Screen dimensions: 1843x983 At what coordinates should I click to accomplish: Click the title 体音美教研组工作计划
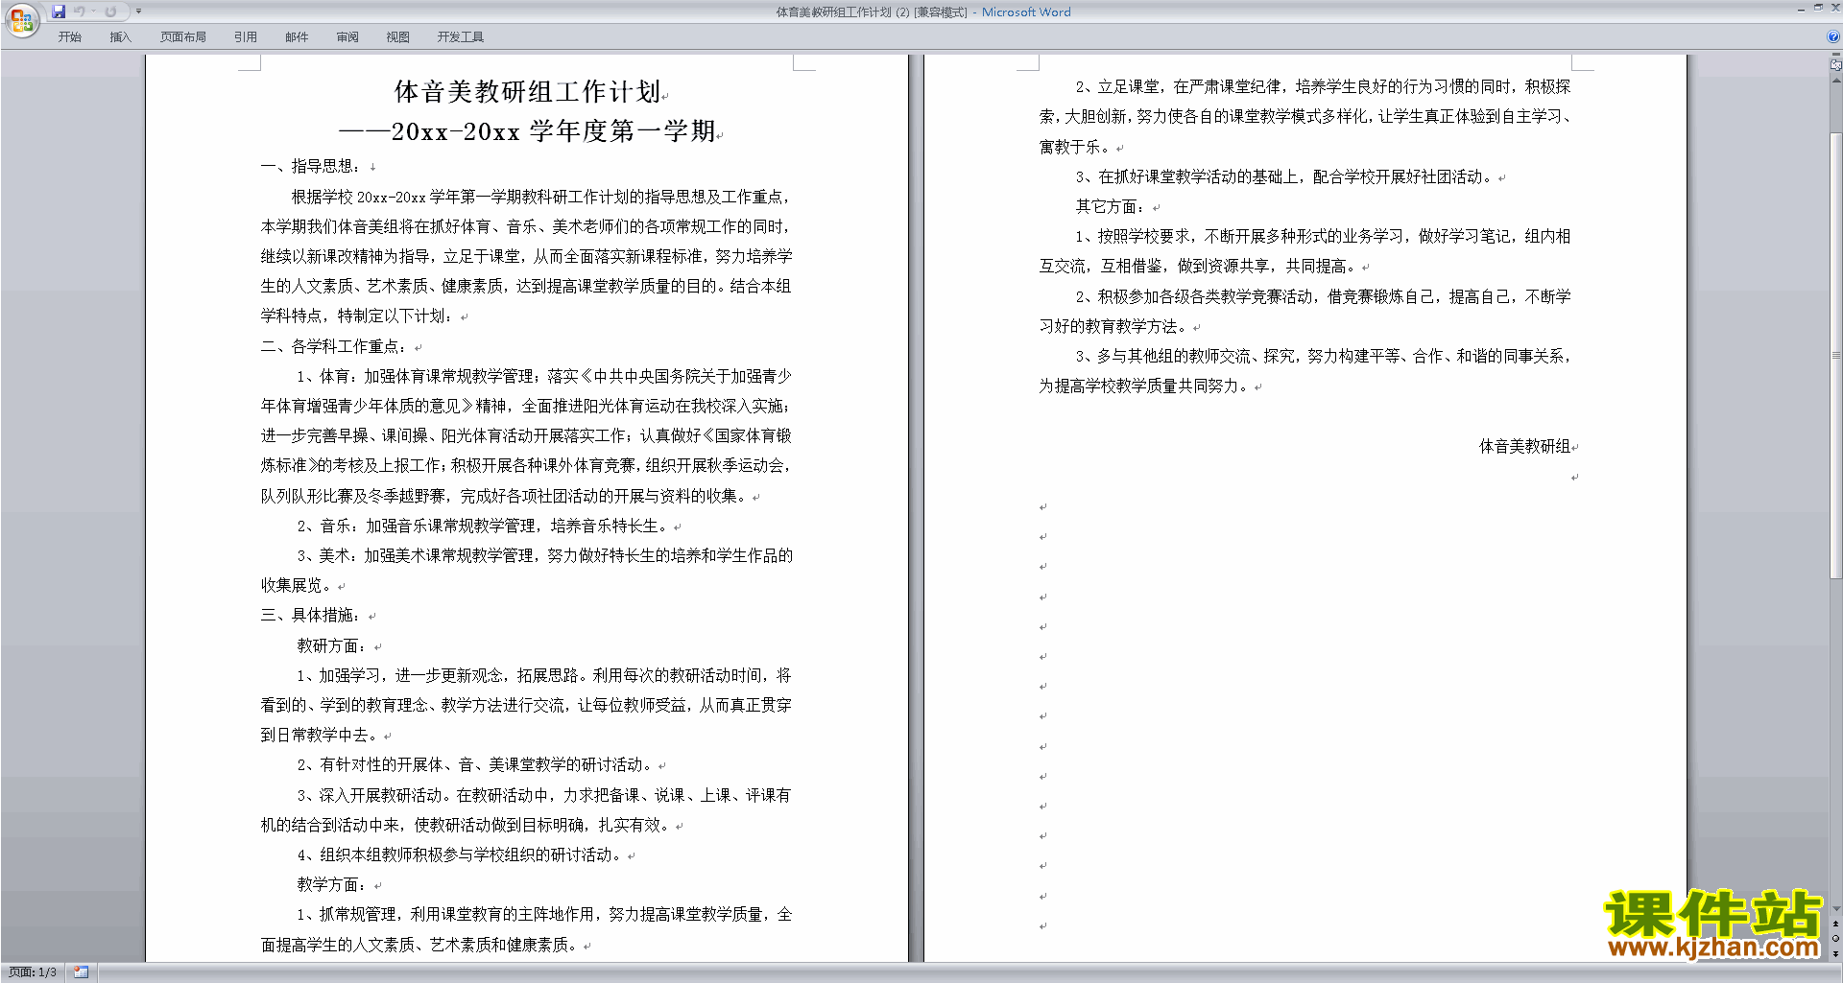(x=527, y=92)
